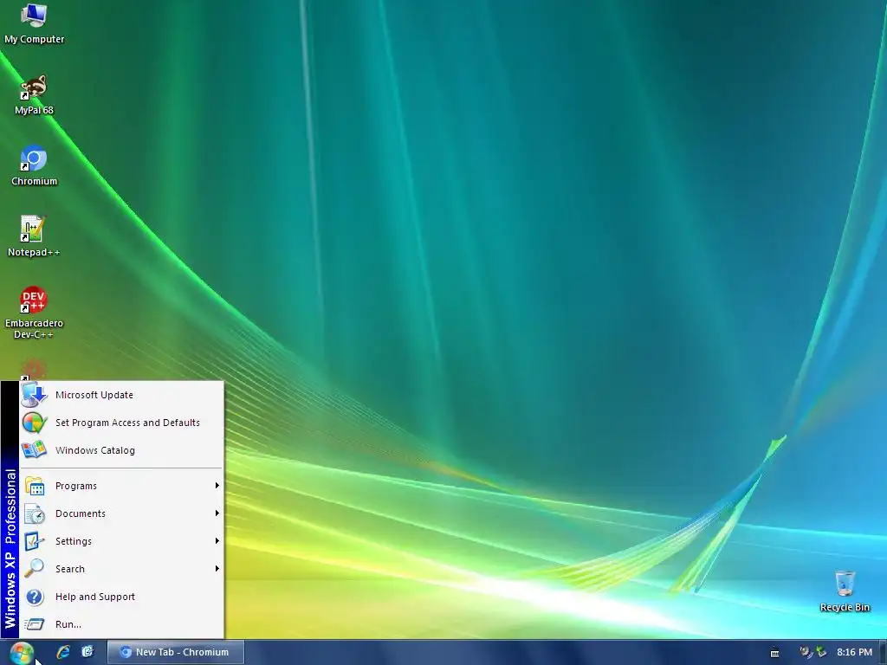The image size is (887, 665).
Task: Expand the arrow next to Documents
Action: point(217,513)
